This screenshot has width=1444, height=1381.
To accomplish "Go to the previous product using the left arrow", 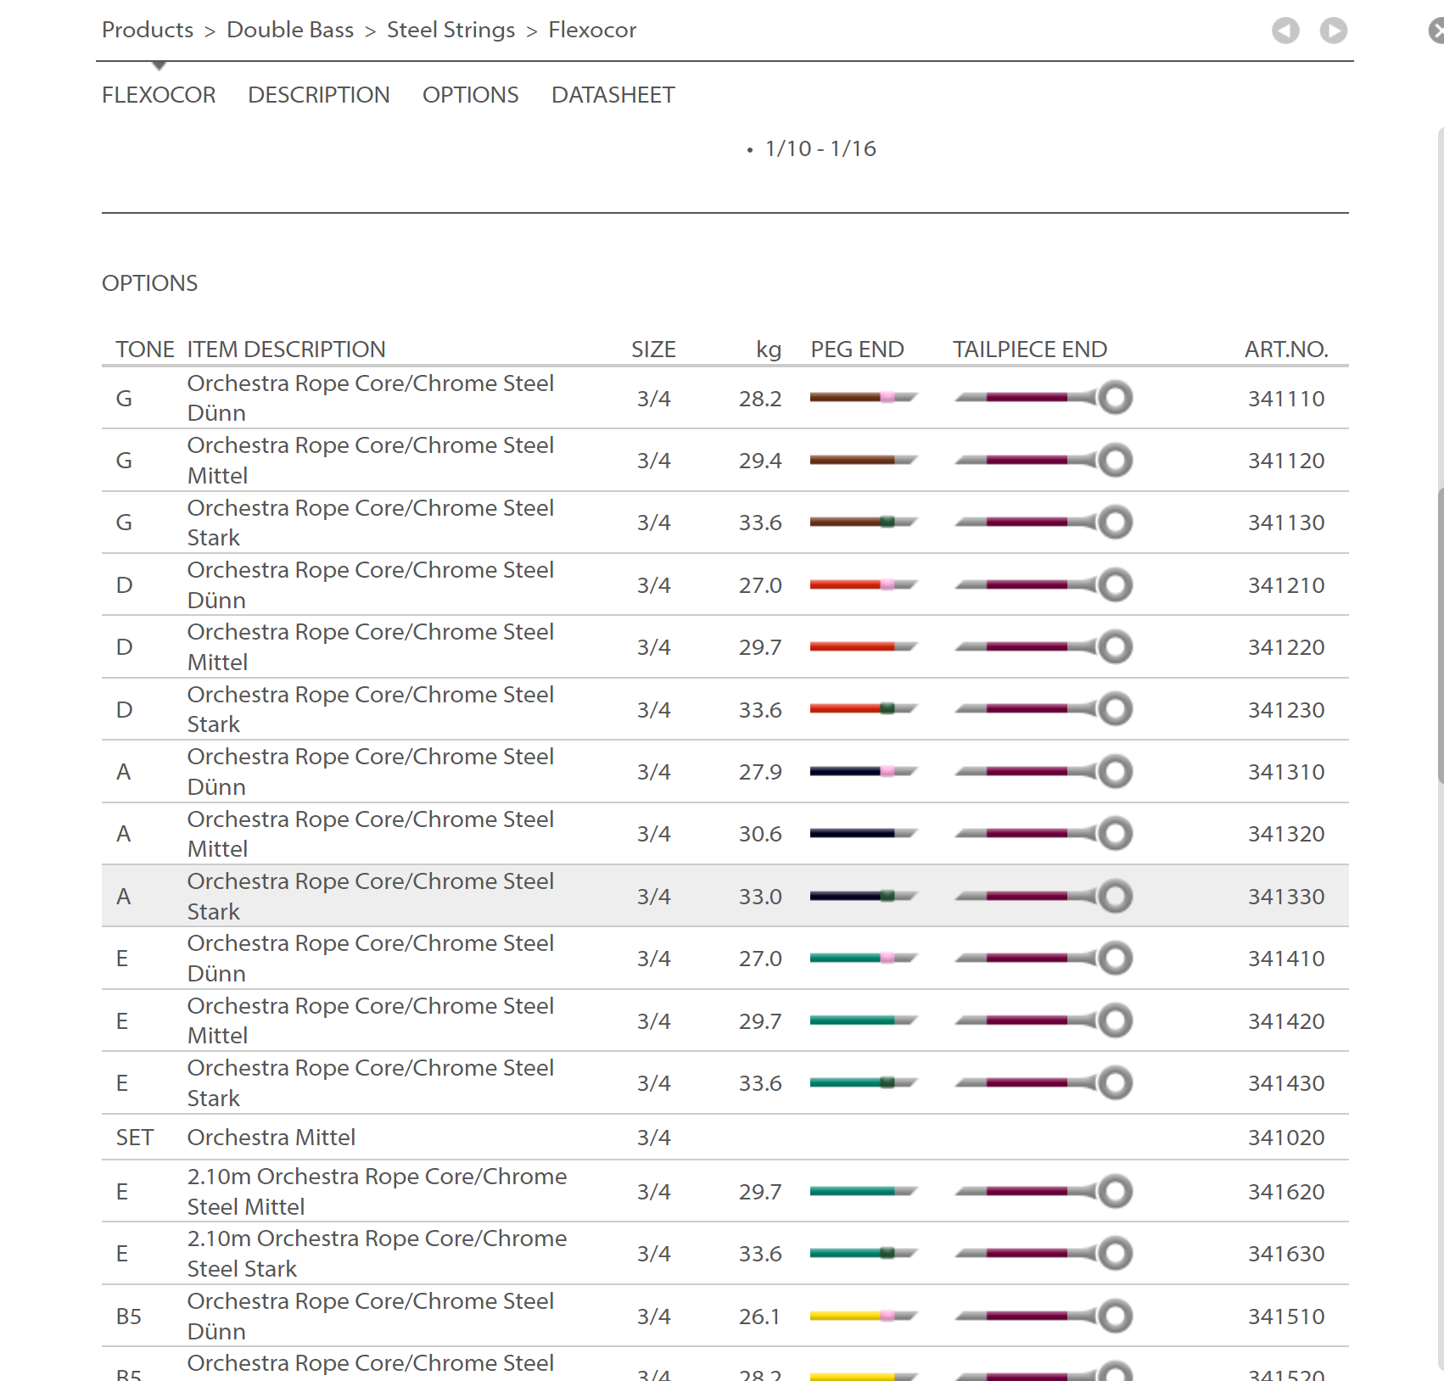I will tap(1285, 31).
